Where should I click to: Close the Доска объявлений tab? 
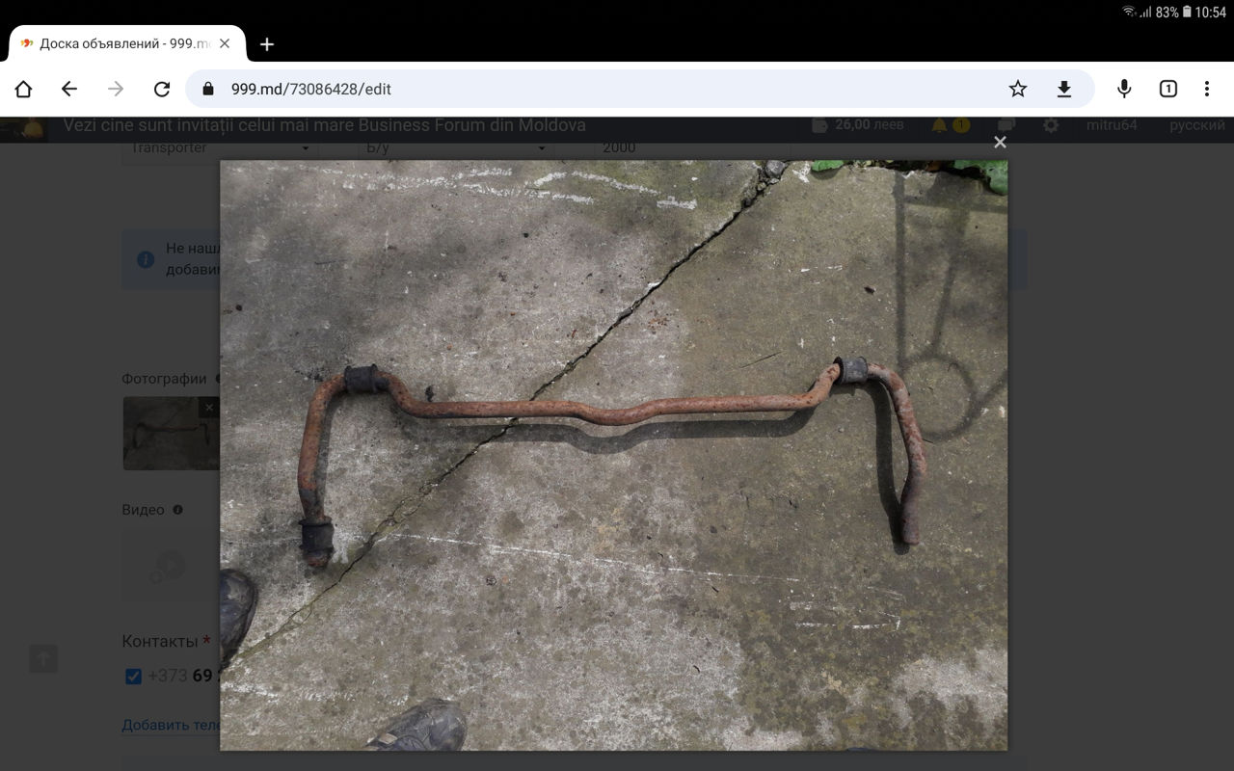225,43
